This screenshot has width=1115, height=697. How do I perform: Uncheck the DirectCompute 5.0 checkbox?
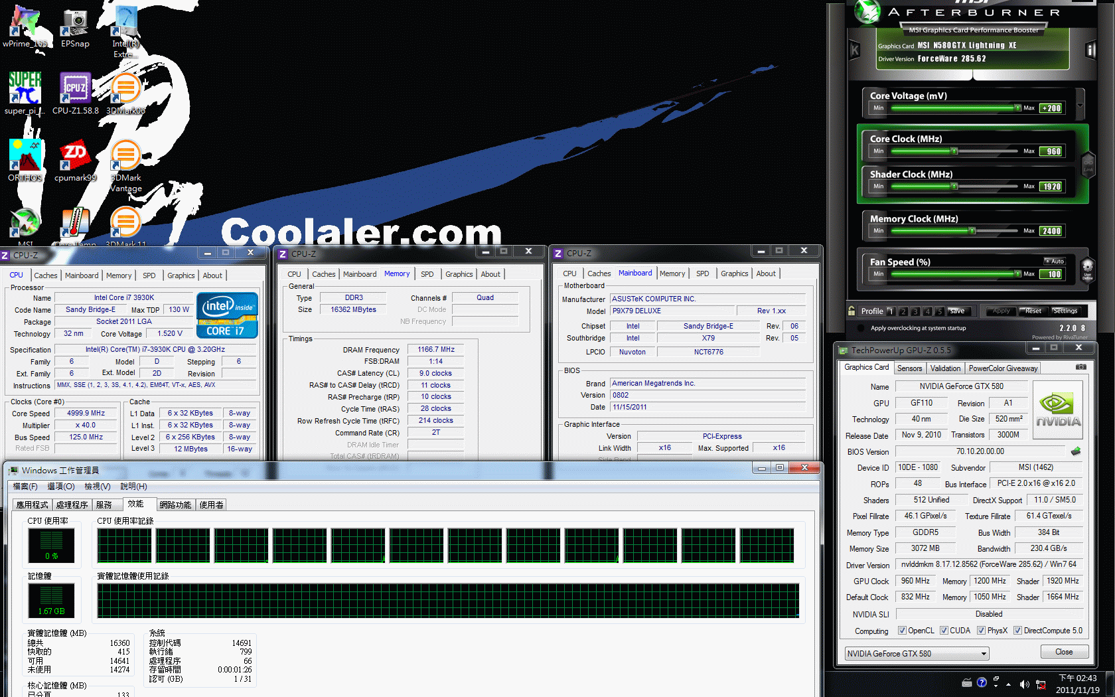1017,631
